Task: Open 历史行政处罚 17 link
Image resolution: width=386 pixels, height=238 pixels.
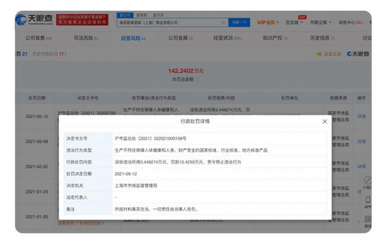Action: [50, 54]
